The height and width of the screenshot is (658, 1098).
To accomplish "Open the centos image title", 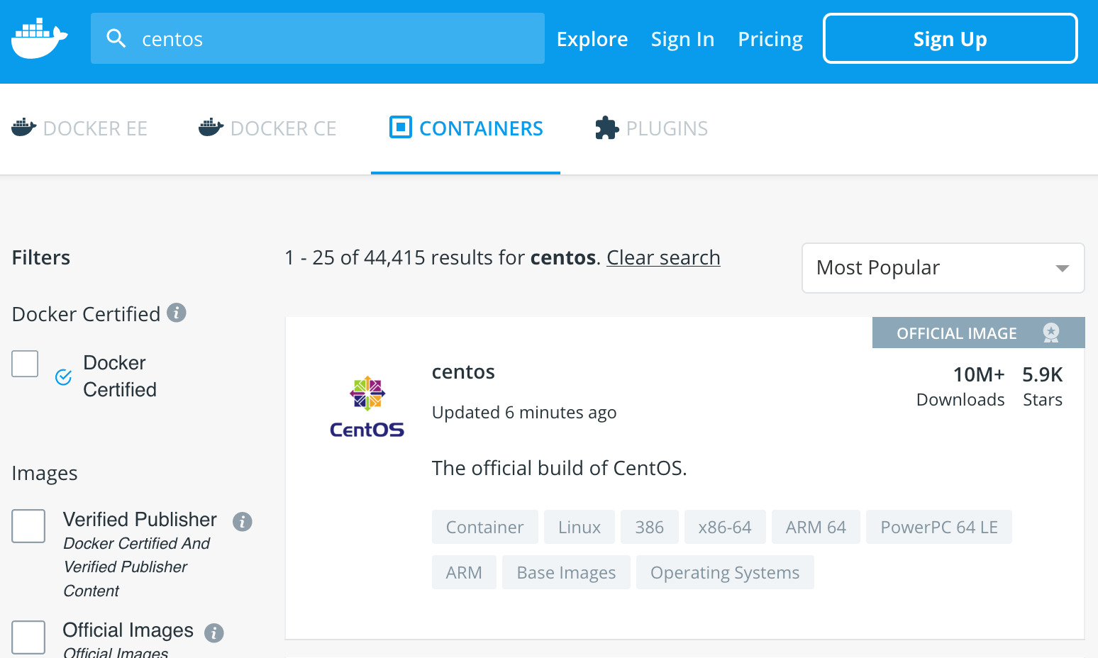I will point(463,372).
